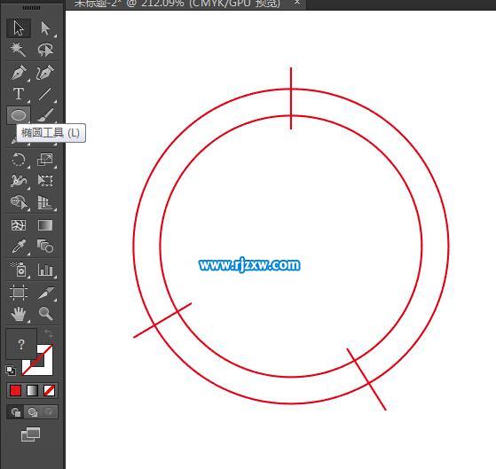Select the Pen tool
Image resolution: width=496 pixels, height=469 pixels.
pyautogui.click(x=19, y=73)
